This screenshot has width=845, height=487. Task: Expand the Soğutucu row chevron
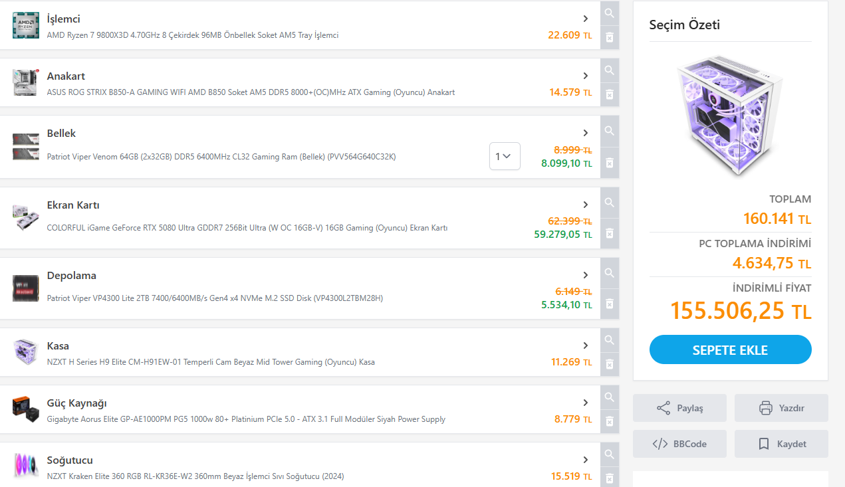coord(586,460)
